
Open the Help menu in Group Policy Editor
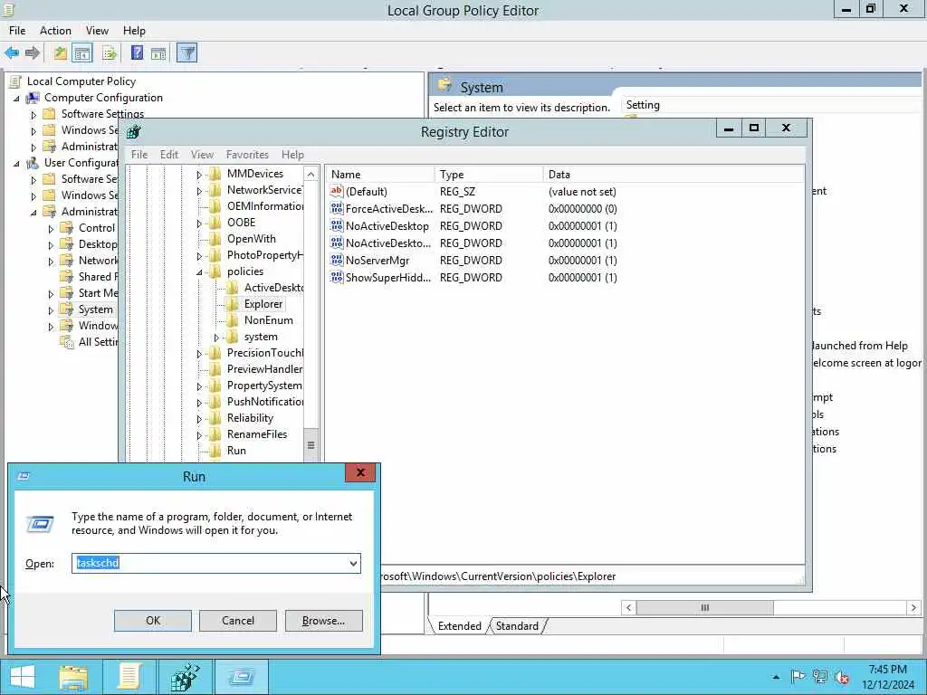[x=134, y=31]
